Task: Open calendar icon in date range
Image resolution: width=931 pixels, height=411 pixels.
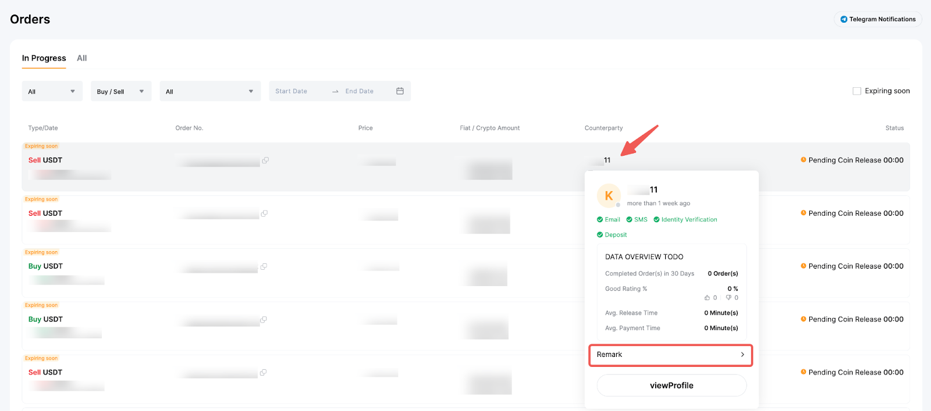Action: pos(400,91)
